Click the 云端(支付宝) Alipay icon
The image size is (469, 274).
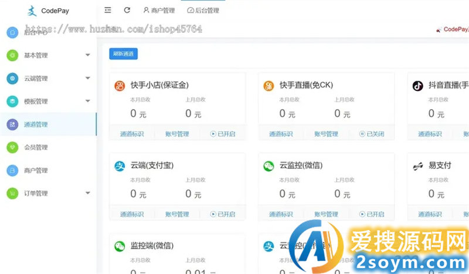[x=120, y=166]
